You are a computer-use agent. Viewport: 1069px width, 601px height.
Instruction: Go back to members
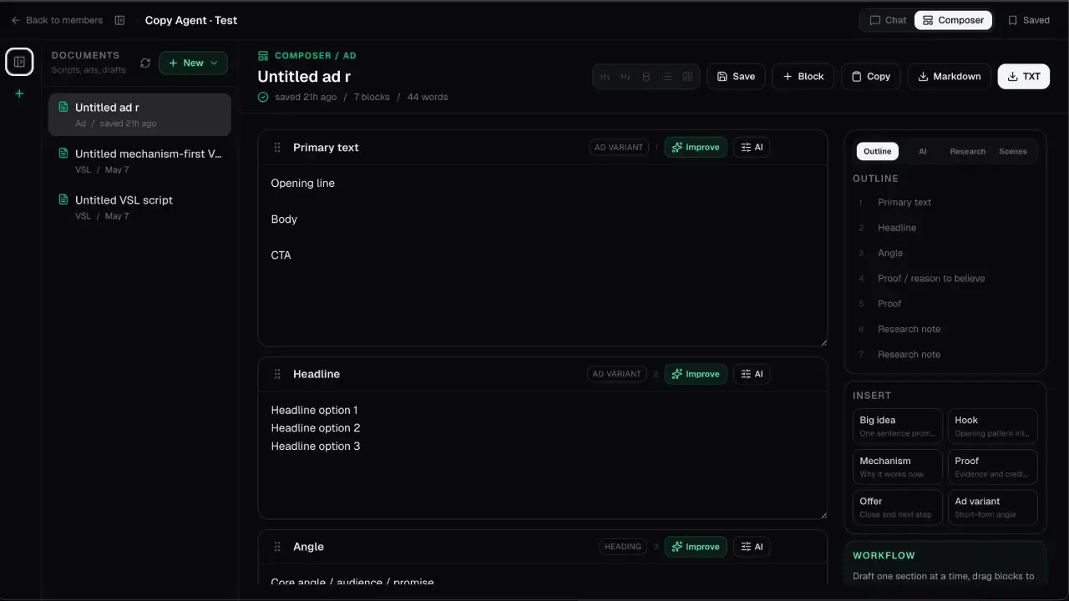point(57,20)
